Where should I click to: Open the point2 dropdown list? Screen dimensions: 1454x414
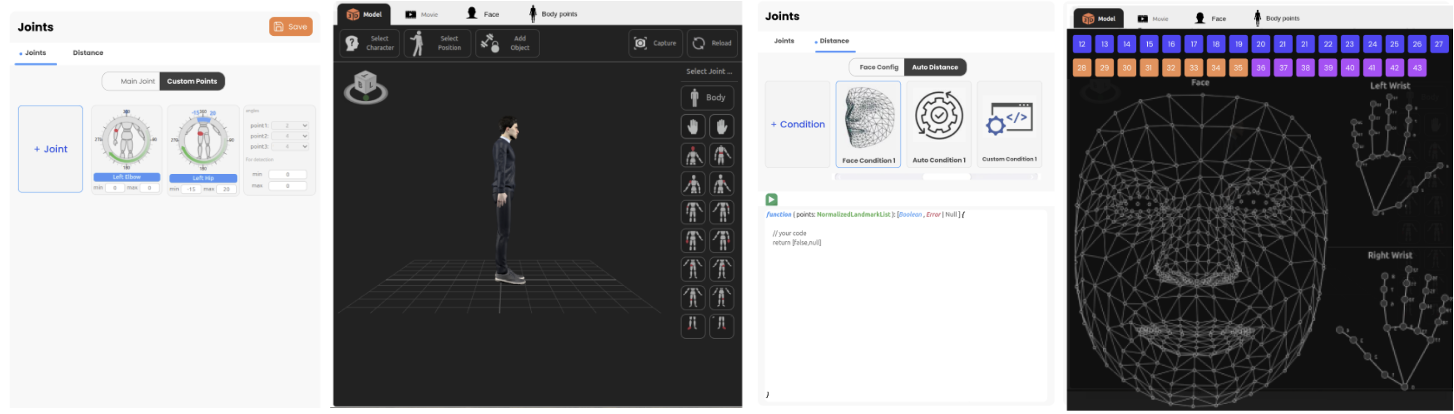pos(290,136)
